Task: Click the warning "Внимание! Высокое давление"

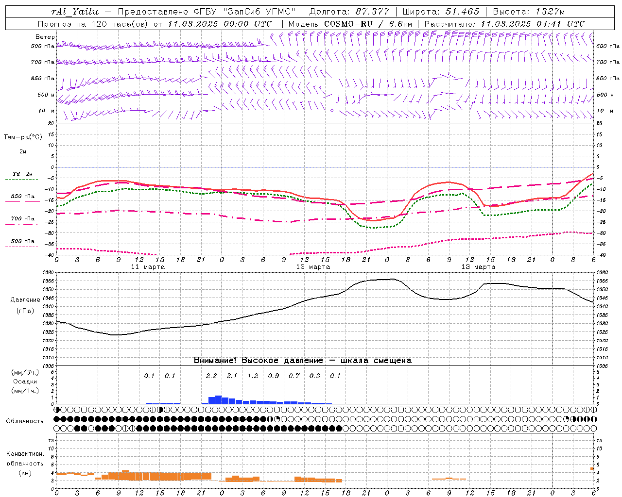Action: coord(259,361)
